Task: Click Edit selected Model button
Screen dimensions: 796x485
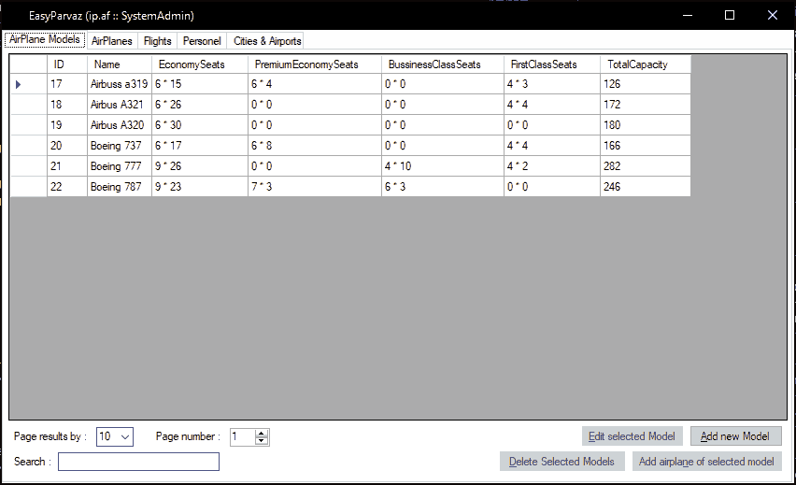Action: 633,436
